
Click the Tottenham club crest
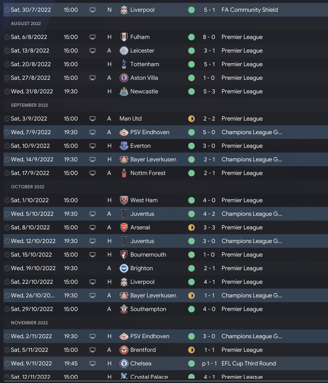coord(124,64)
